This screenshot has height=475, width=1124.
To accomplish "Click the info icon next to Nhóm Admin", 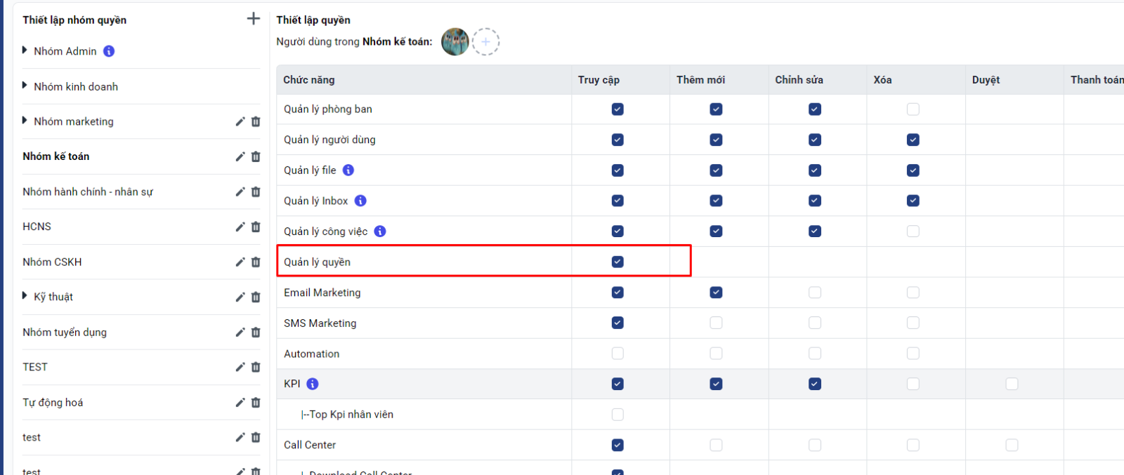I will 109,51.
